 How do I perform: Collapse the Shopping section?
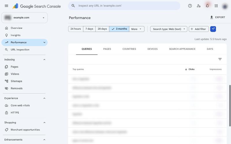tap(44, 123)
